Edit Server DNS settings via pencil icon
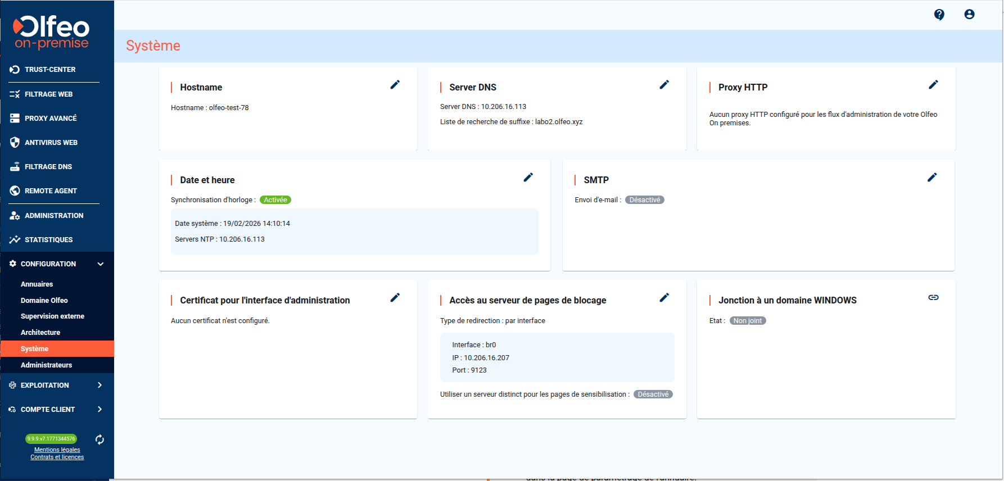Image resolution: width=1004 pixels, height=481 pixels. 664,85
